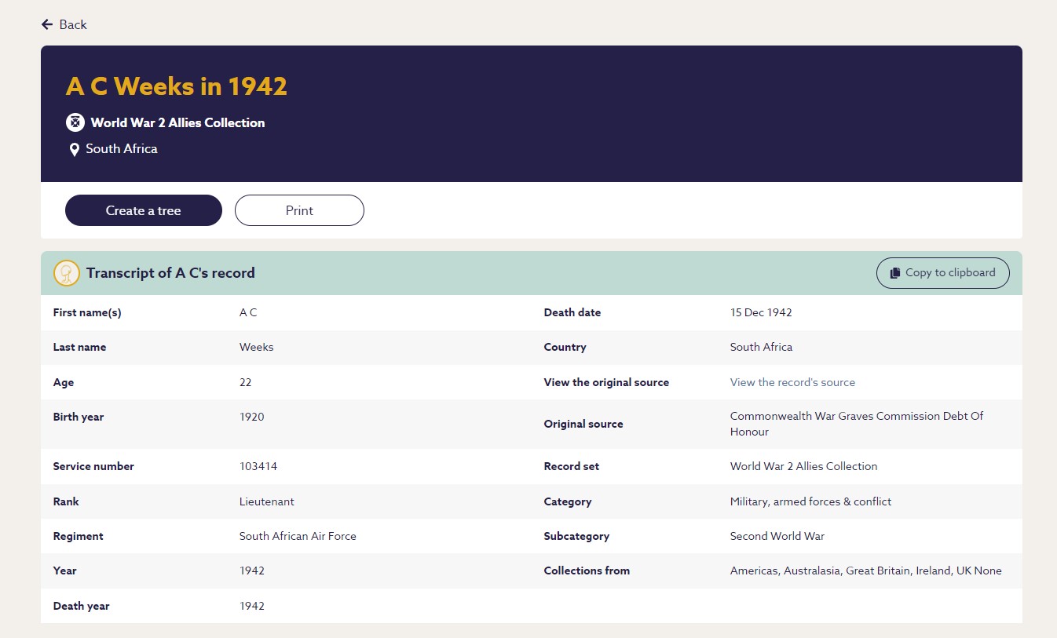This screenshot has width=1057, height=638.
Task: Copy transcript with Copy to clipboard button
Action: coord(943,273)
